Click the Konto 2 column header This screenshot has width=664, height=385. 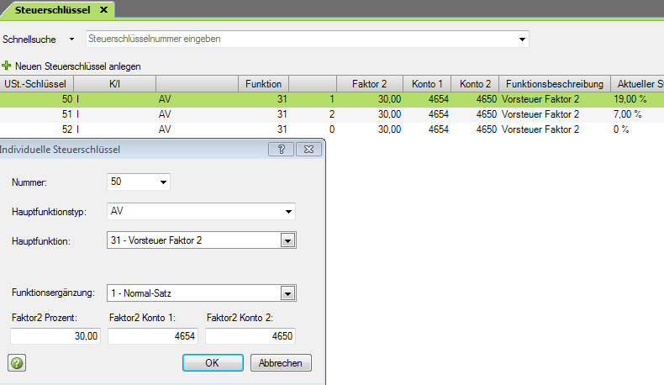[475, 84]
